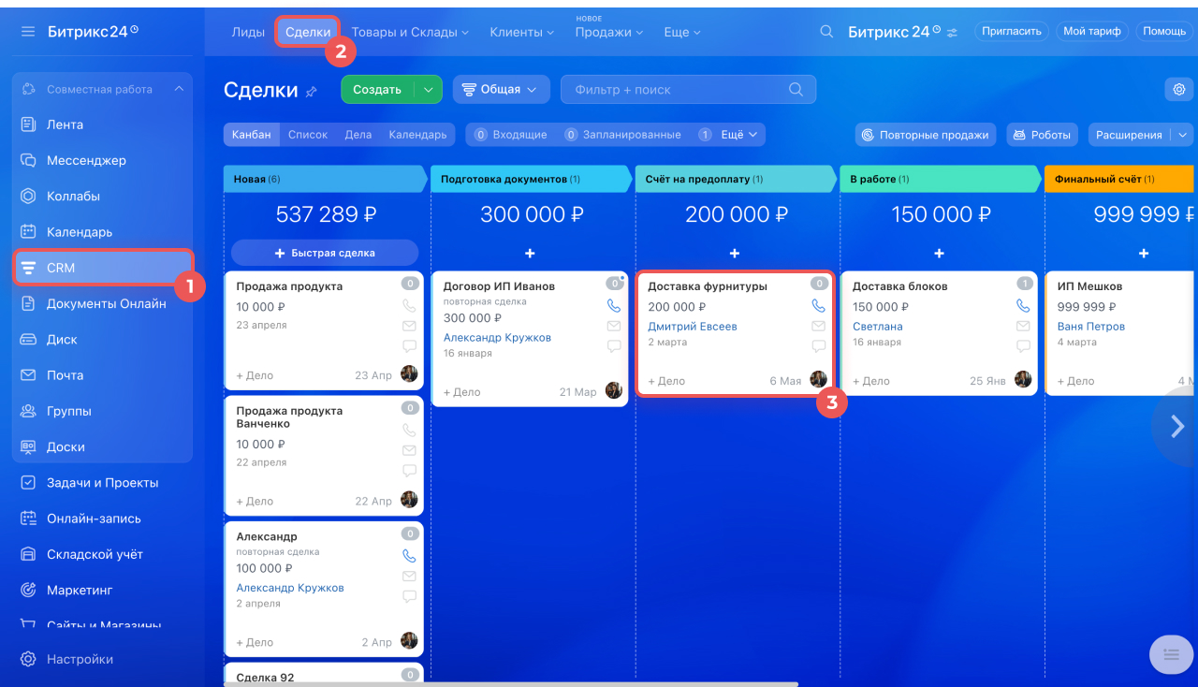Click email icon on Доставка фурнитуры card
This screenshot has width=1198, height=687.
818,326
